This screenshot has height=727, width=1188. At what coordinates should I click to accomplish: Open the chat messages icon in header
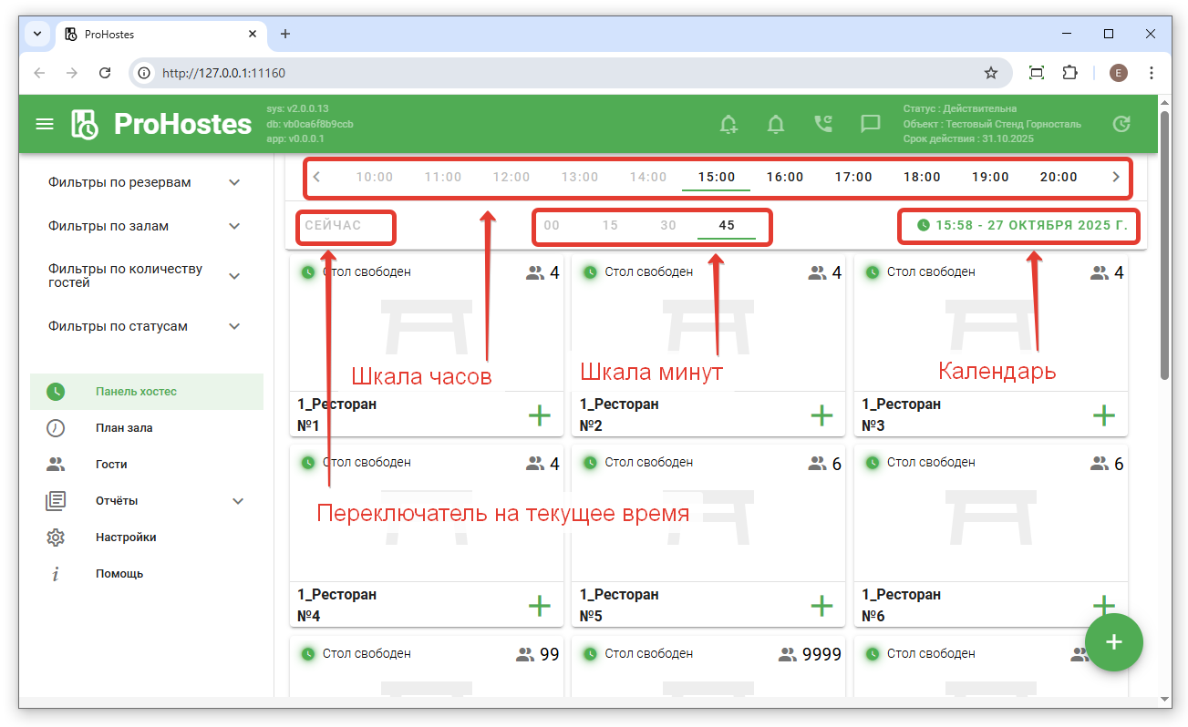tap(871, 124)
